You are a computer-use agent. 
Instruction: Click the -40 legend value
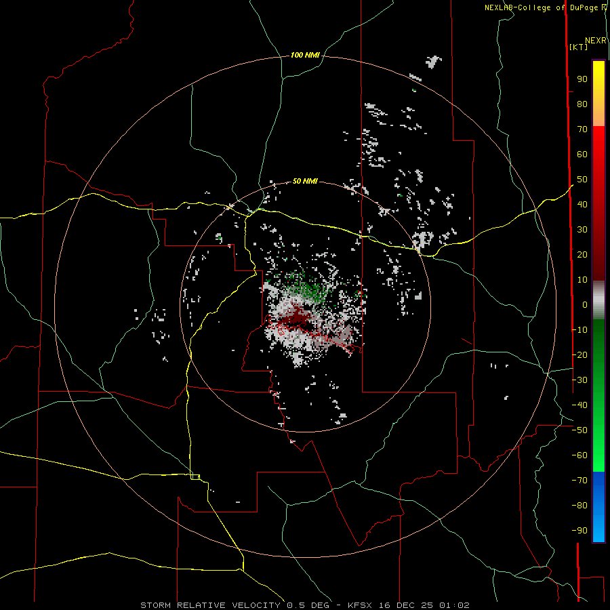(x=579, y=405)
